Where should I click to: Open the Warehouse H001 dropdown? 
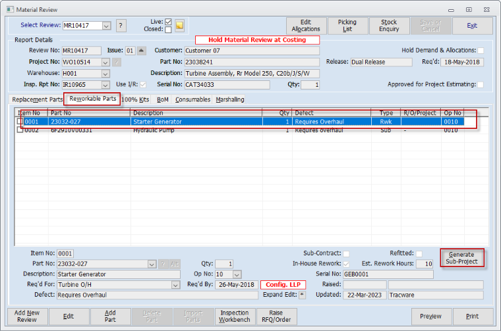105,74
